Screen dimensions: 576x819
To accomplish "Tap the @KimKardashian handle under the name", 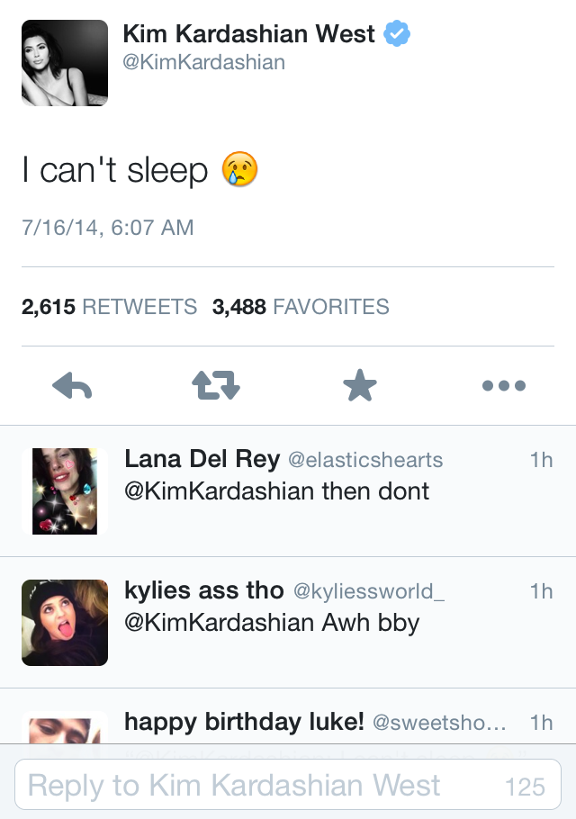I will click(x=203, y=62).
